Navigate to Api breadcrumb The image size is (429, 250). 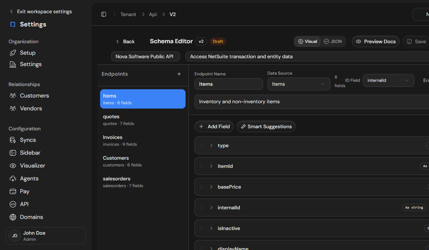(x=153, y=14)
